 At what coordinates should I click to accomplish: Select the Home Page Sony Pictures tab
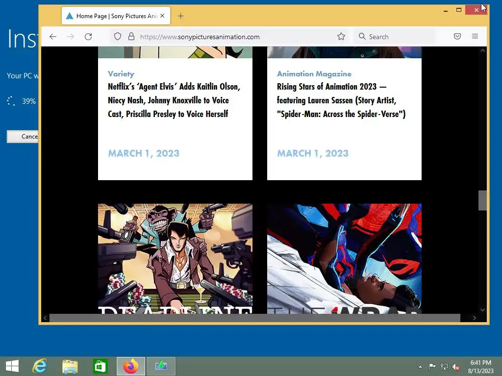click(116, 16)
